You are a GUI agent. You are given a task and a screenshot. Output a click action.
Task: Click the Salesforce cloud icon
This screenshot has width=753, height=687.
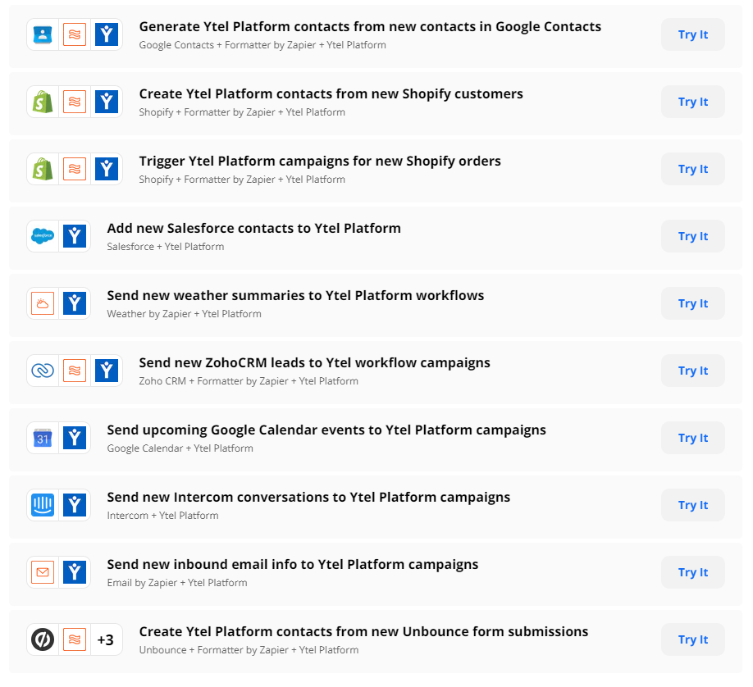click(x=43, y=236)
